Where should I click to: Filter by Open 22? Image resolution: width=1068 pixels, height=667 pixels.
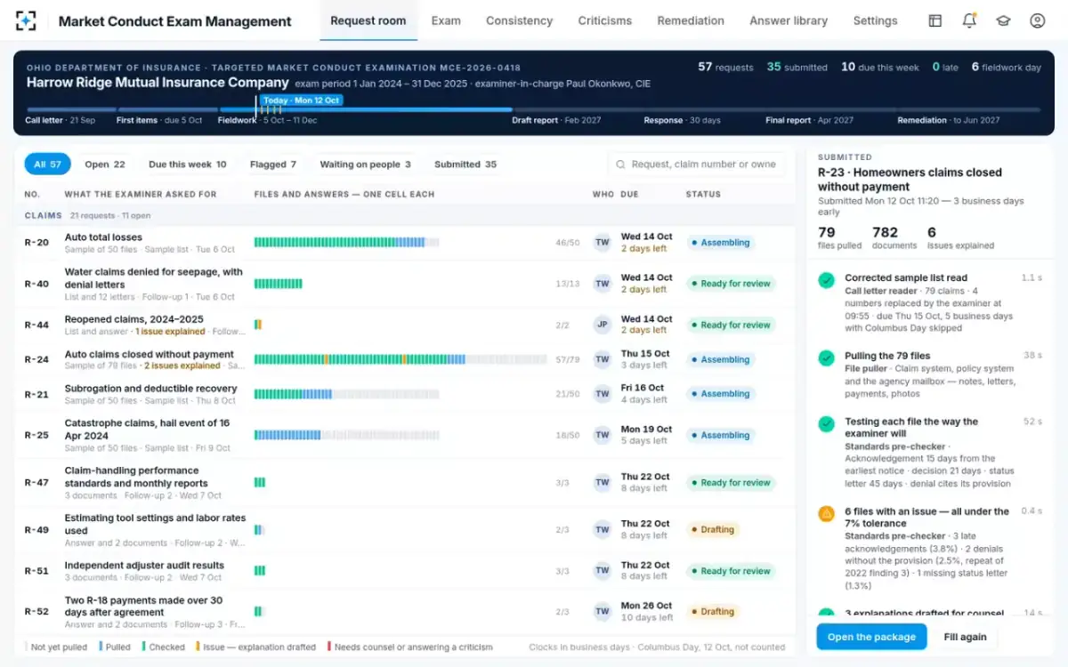point(105,165)
